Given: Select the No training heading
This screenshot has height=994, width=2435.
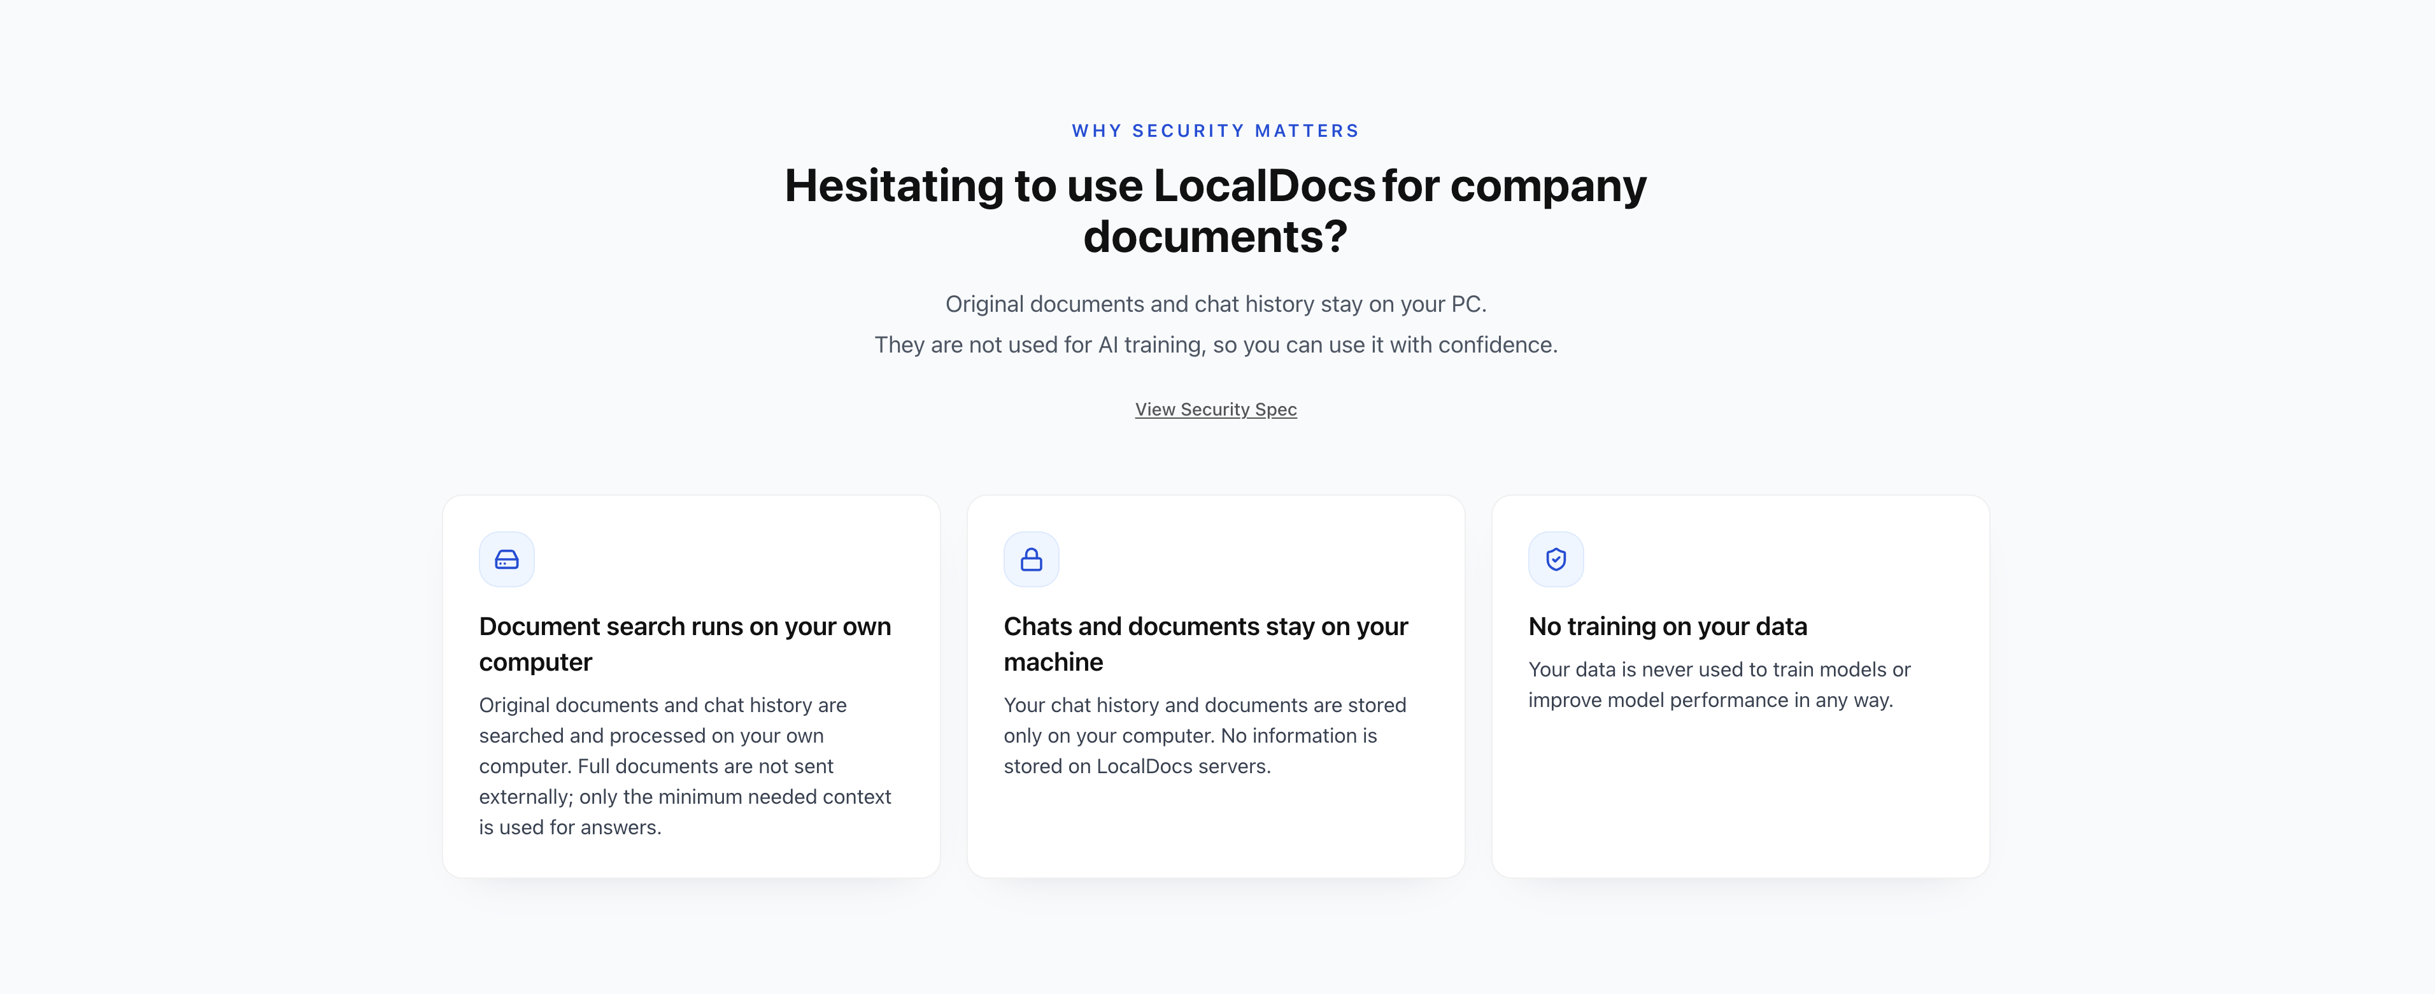Looking at the screenshot, I should 1668,626.
